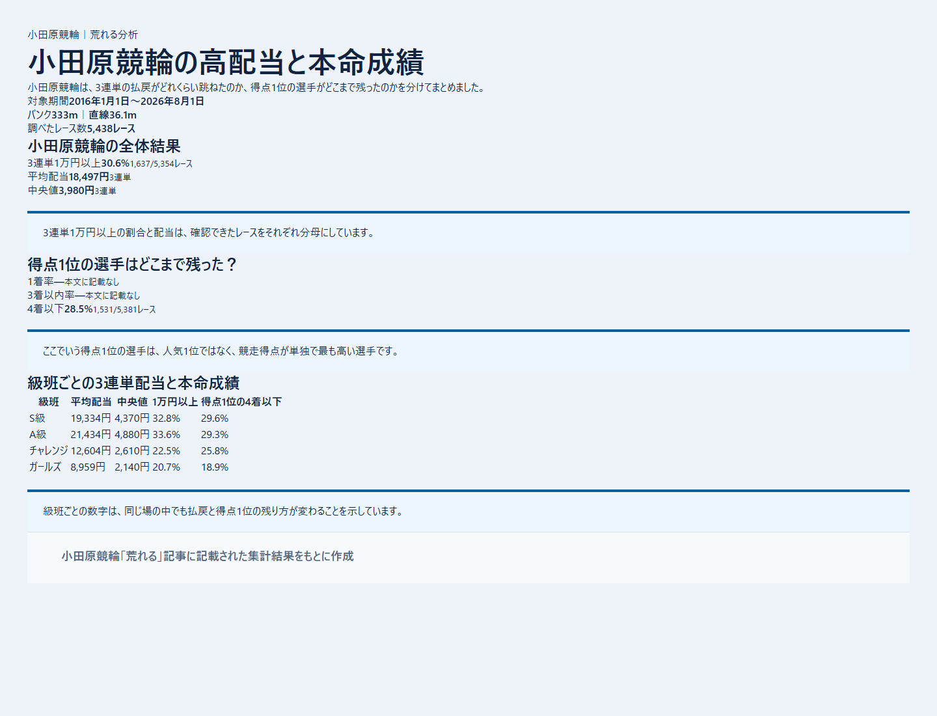Screen dimensions: 937x716
Task: Click the A級 average payout '21,434円'
Action: tap(90, 434)
